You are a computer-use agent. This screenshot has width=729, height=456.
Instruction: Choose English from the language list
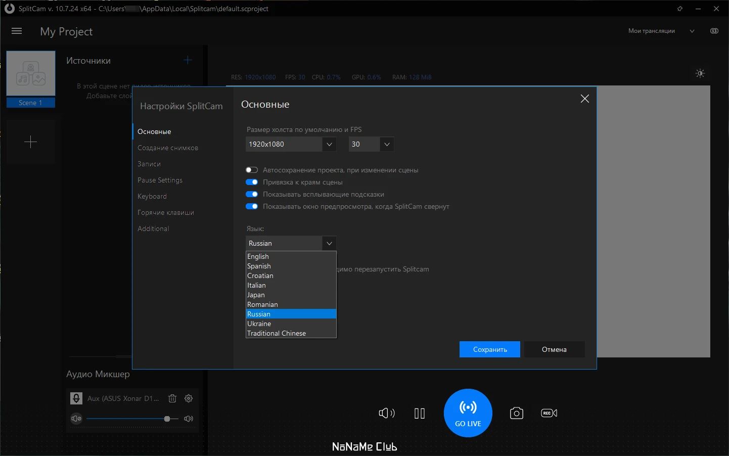[x=291, y=256]
